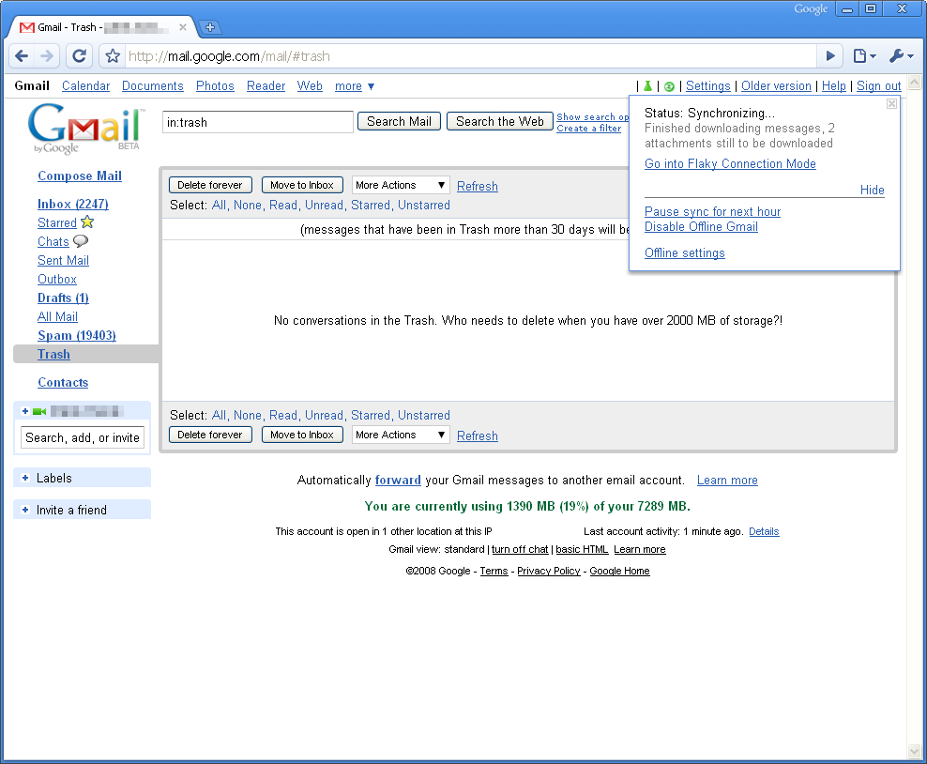The image size is (927, 764).
Task: Open the Sent Mail folder
Action: coord(63,260)
